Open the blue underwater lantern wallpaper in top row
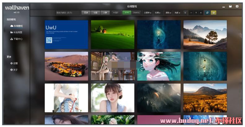The height and width of the screenshot is (127, 245). click(159, 35)
